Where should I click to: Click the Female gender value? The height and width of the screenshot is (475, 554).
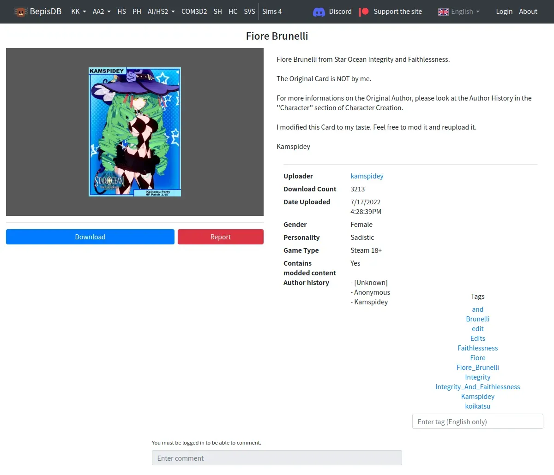click(x=361, y=225)
